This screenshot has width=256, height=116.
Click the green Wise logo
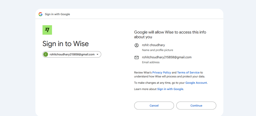(x=47, y=30)
